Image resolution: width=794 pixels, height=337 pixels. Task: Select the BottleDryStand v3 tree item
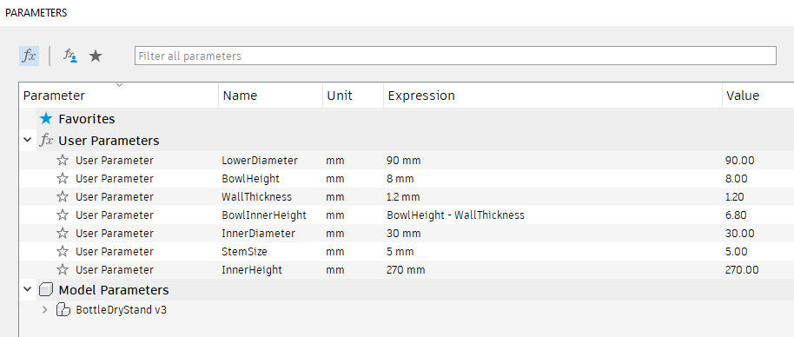121,310
